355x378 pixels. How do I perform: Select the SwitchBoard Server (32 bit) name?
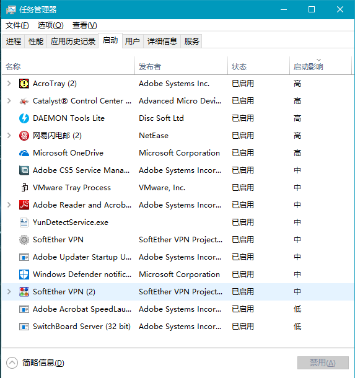[82, 327]
